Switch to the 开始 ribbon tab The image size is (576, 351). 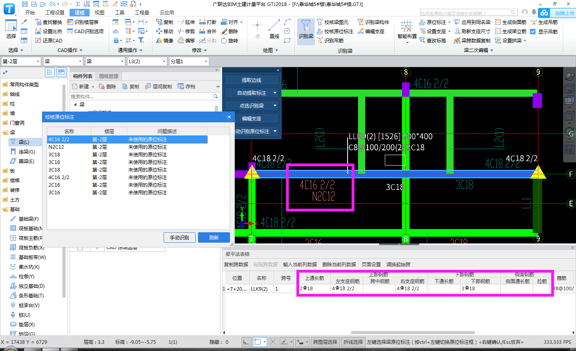point(30,12)
